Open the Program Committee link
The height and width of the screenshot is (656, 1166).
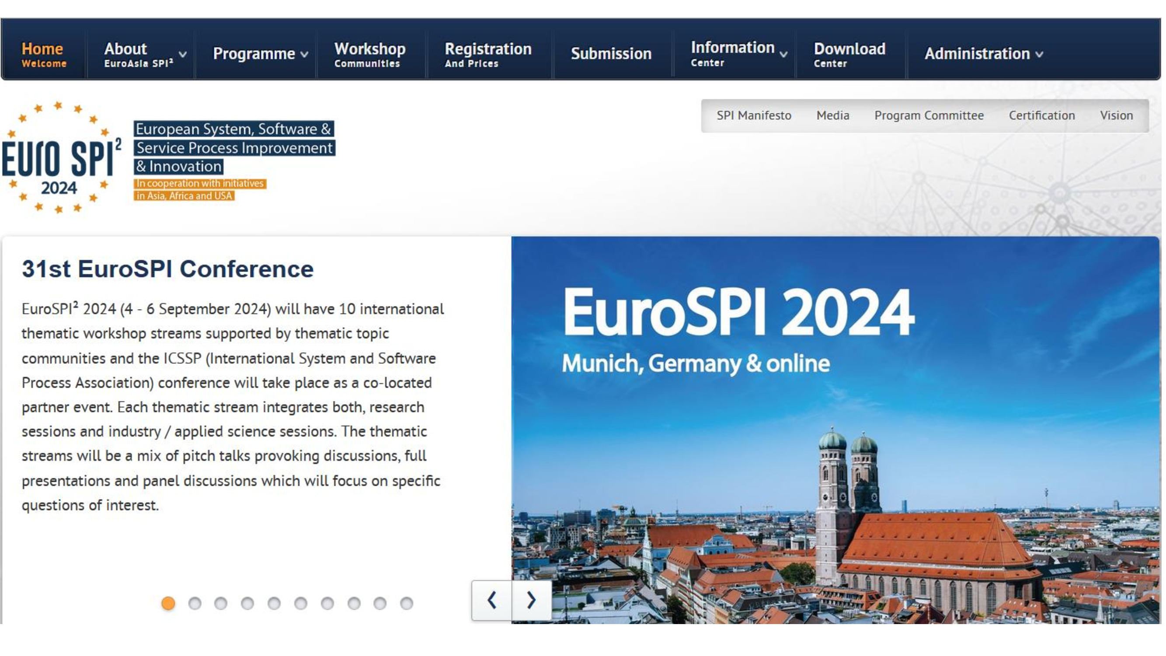pyautogui.click(x=929, y=115)
